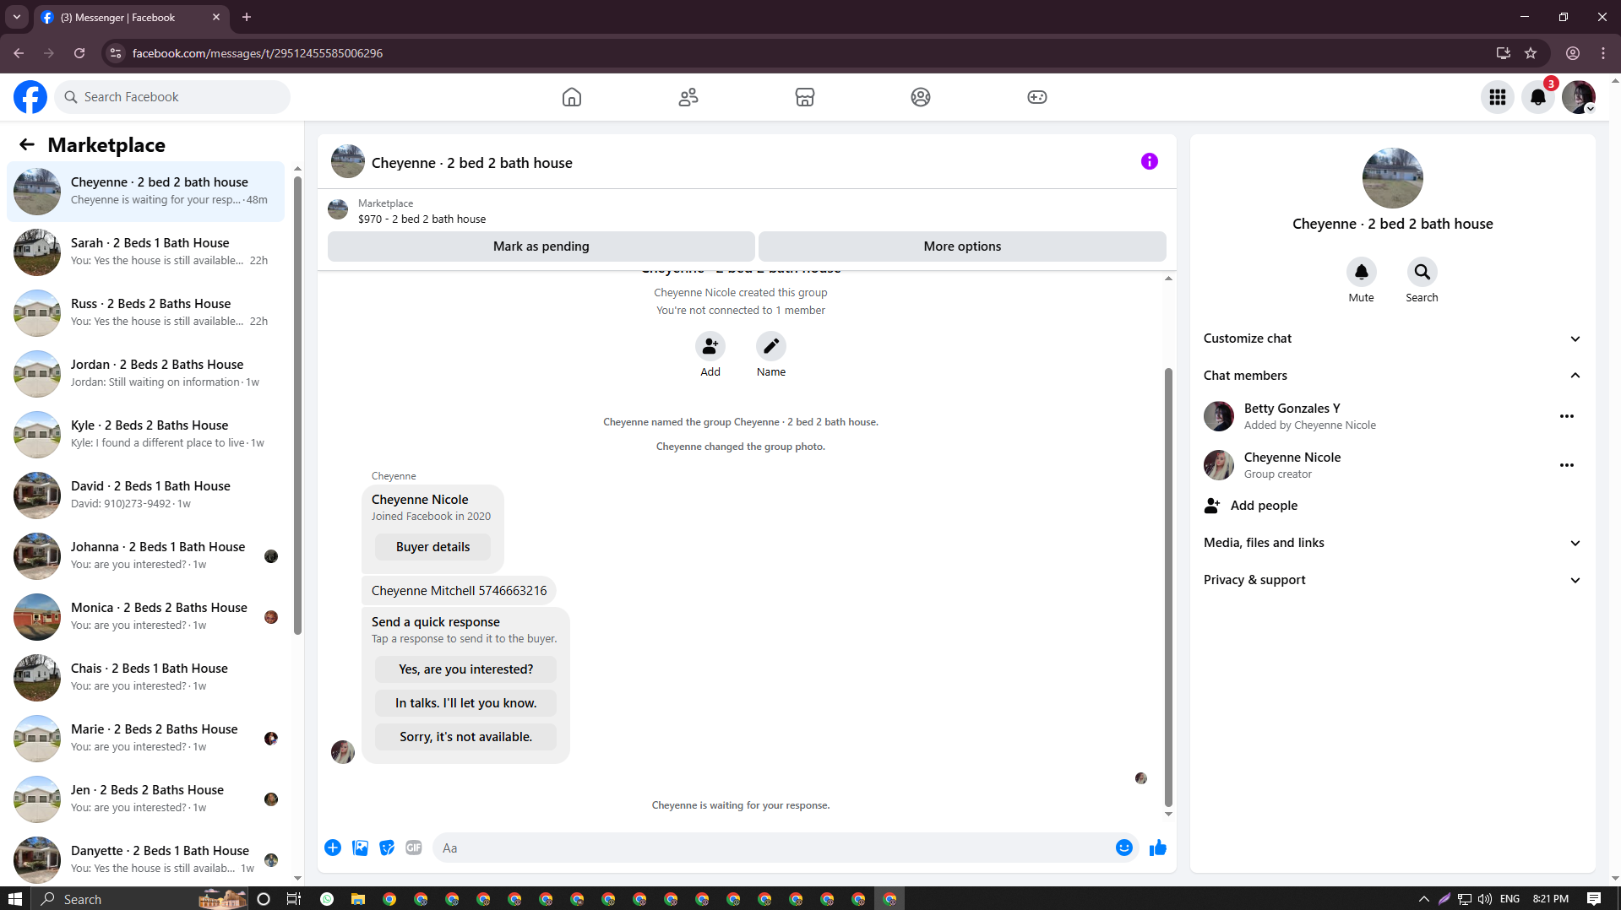1621x910 pixels.
Task: Expand Privacy & support section
Action: [x=1392, y=580]
